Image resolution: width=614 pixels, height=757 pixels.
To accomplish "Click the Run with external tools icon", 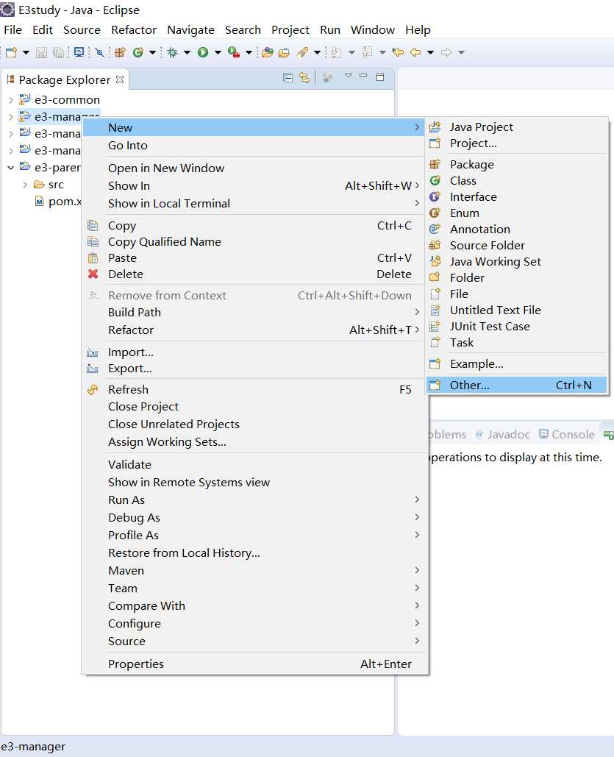I will point(234,52).
